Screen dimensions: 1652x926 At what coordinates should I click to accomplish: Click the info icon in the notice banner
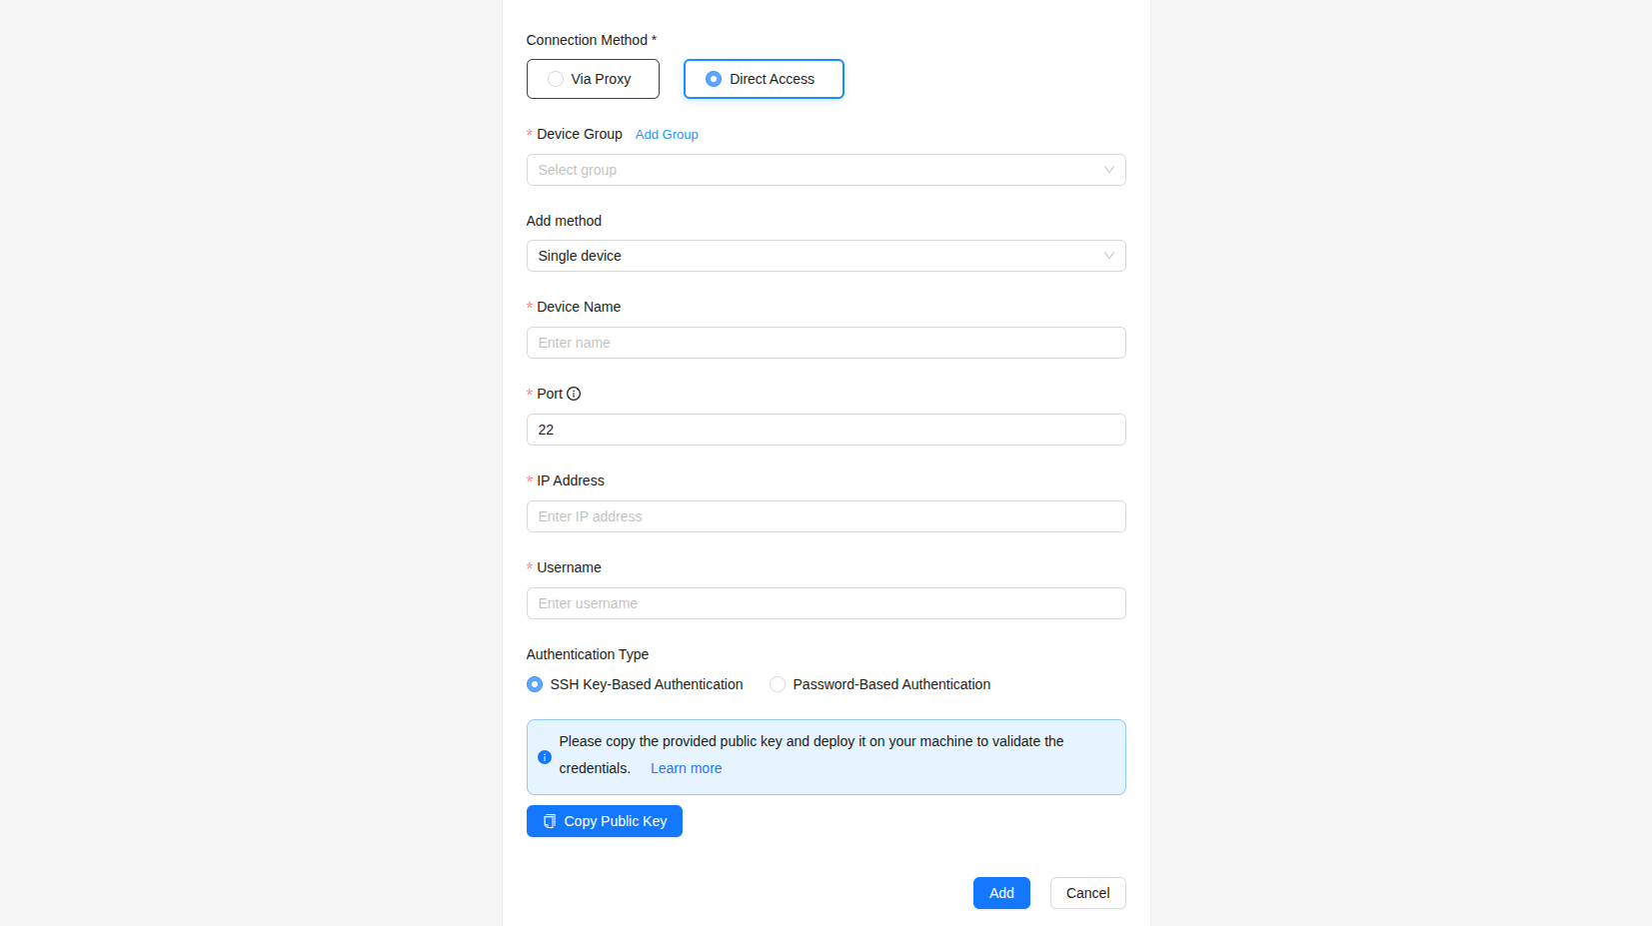tap(545, 757)
